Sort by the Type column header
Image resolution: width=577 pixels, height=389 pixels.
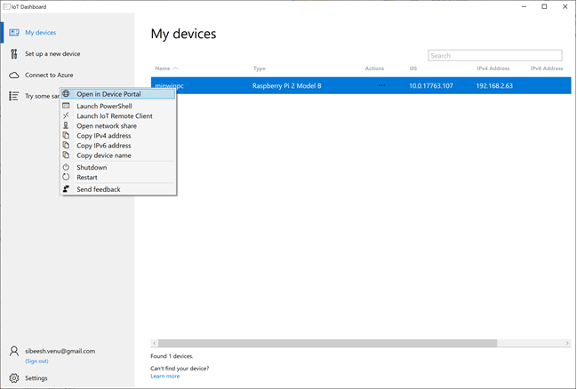point(260,68)
